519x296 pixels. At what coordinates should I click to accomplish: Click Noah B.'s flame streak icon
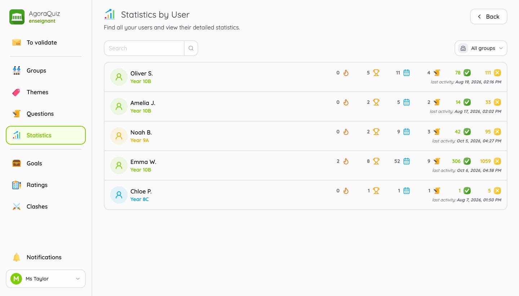(346, 132)
